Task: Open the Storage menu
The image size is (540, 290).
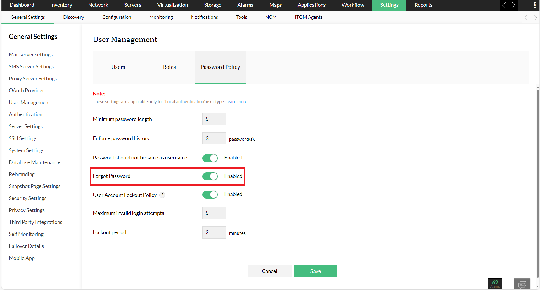Action: (213, 5)
